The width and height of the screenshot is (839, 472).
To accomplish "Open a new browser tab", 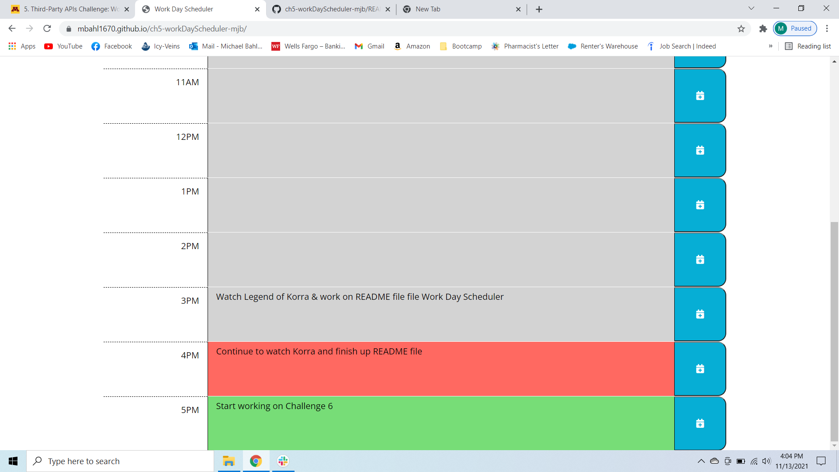I will [539, 9].
